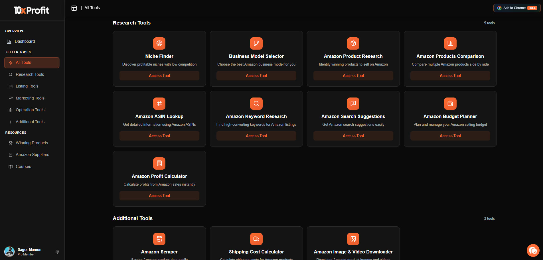Click the Chrome logo in Add to Chrome

pyautogui.click(x=499, y=8)
